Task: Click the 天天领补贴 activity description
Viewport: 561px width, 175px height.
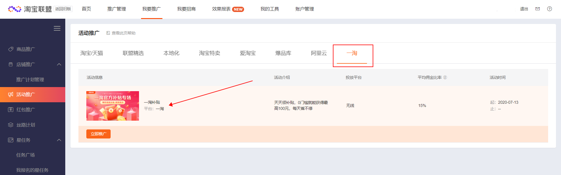Action: click(301, 105)
